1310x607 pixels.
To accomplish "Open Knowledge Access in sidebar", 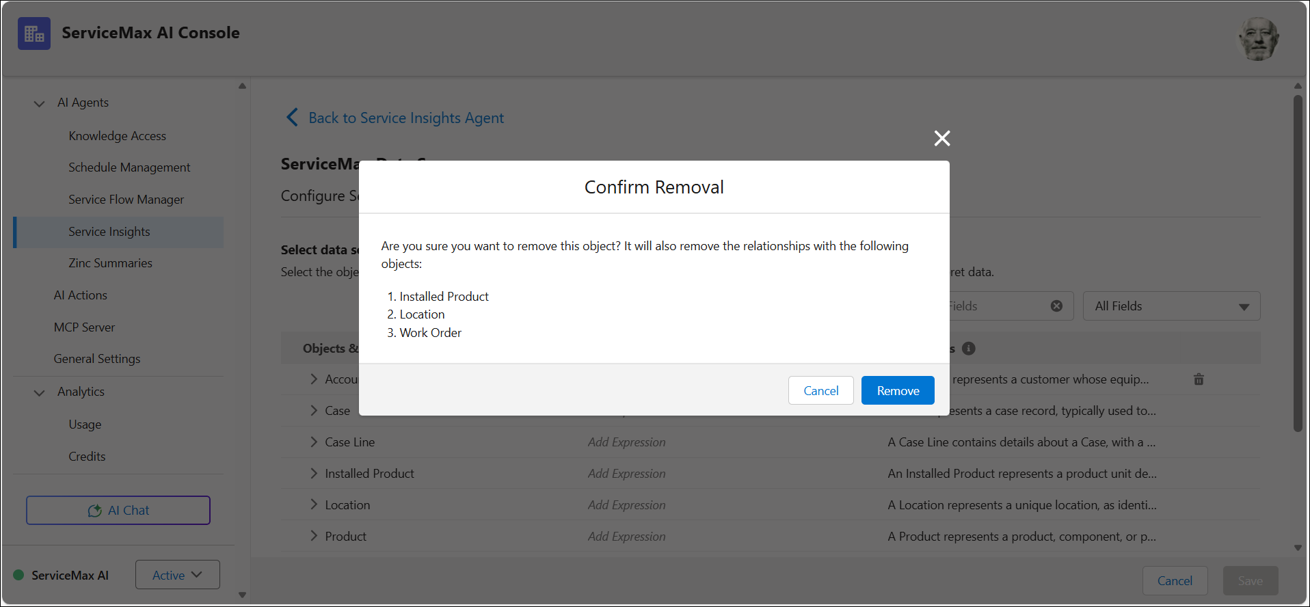I will tap(117, 136).
